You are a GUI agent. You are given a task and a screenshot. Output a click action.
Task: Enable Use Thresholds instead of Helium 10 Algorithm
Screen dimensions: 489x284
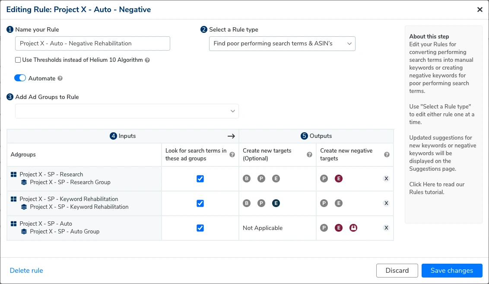(18, 60)
